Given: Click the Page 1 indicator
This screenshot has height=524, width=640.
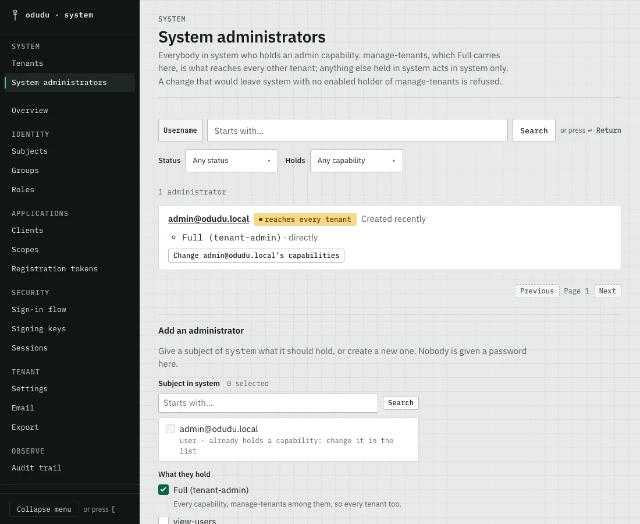Looking at the screenshot, I should pos(577,291).
